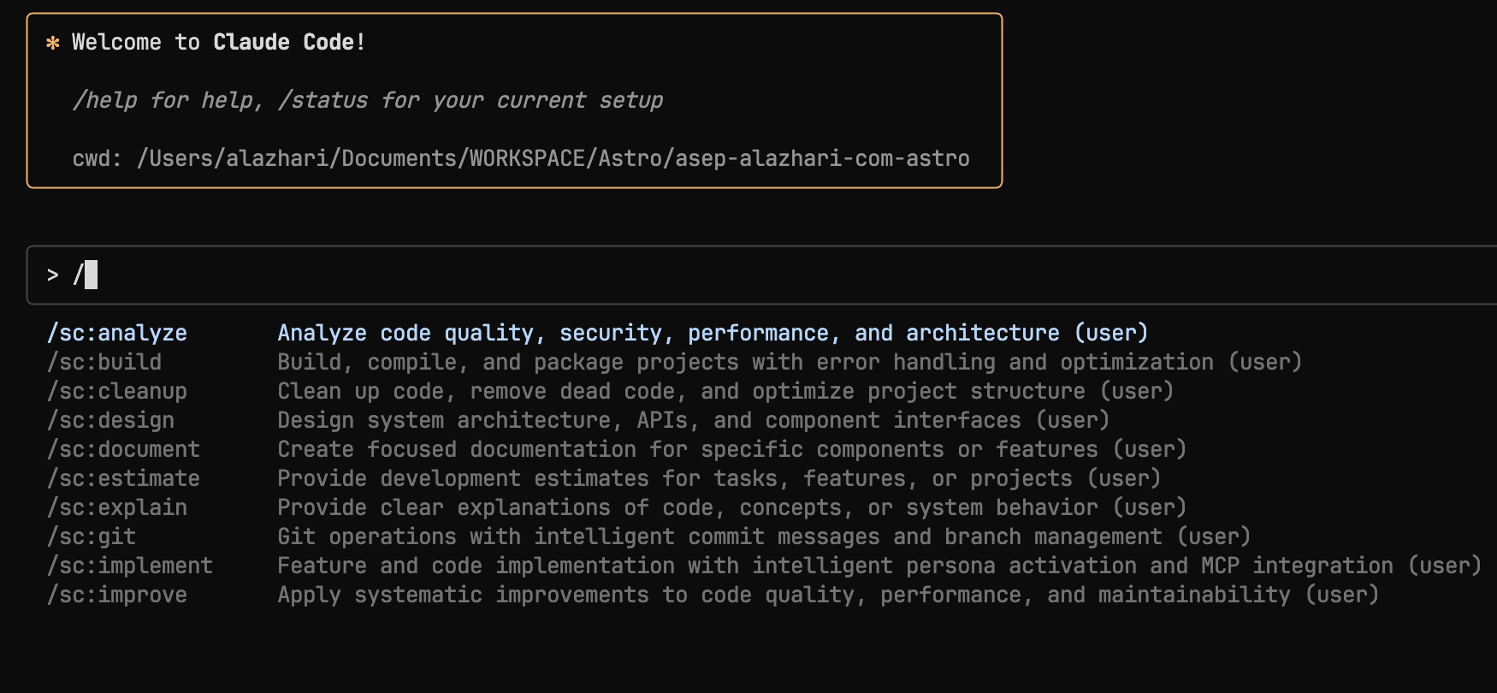
Task: Click the orange asterisk Claude Code logo
Action: 53,43
